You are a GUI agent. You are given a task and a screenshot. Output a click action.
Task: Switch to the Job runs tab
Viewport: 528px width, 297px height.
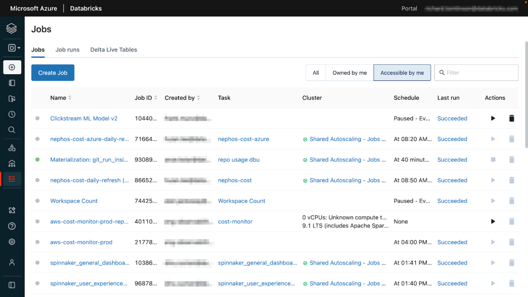[67, 50]
